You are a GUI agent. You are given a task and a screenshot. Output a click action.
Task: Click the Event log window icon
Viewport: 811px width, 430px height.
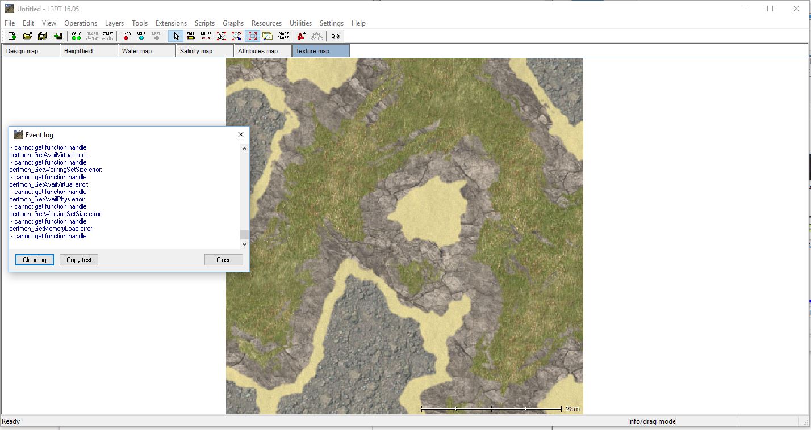(18, 134)
